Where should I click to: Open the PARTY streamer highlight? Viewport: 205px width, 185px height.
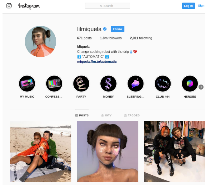81,84
